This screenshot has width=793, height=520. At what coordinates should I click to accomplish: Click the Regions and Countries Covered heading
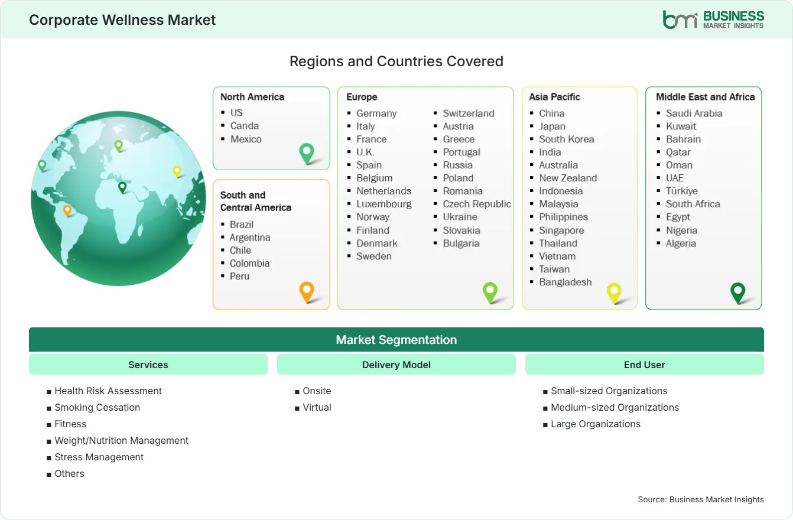[x=396, y=61]
